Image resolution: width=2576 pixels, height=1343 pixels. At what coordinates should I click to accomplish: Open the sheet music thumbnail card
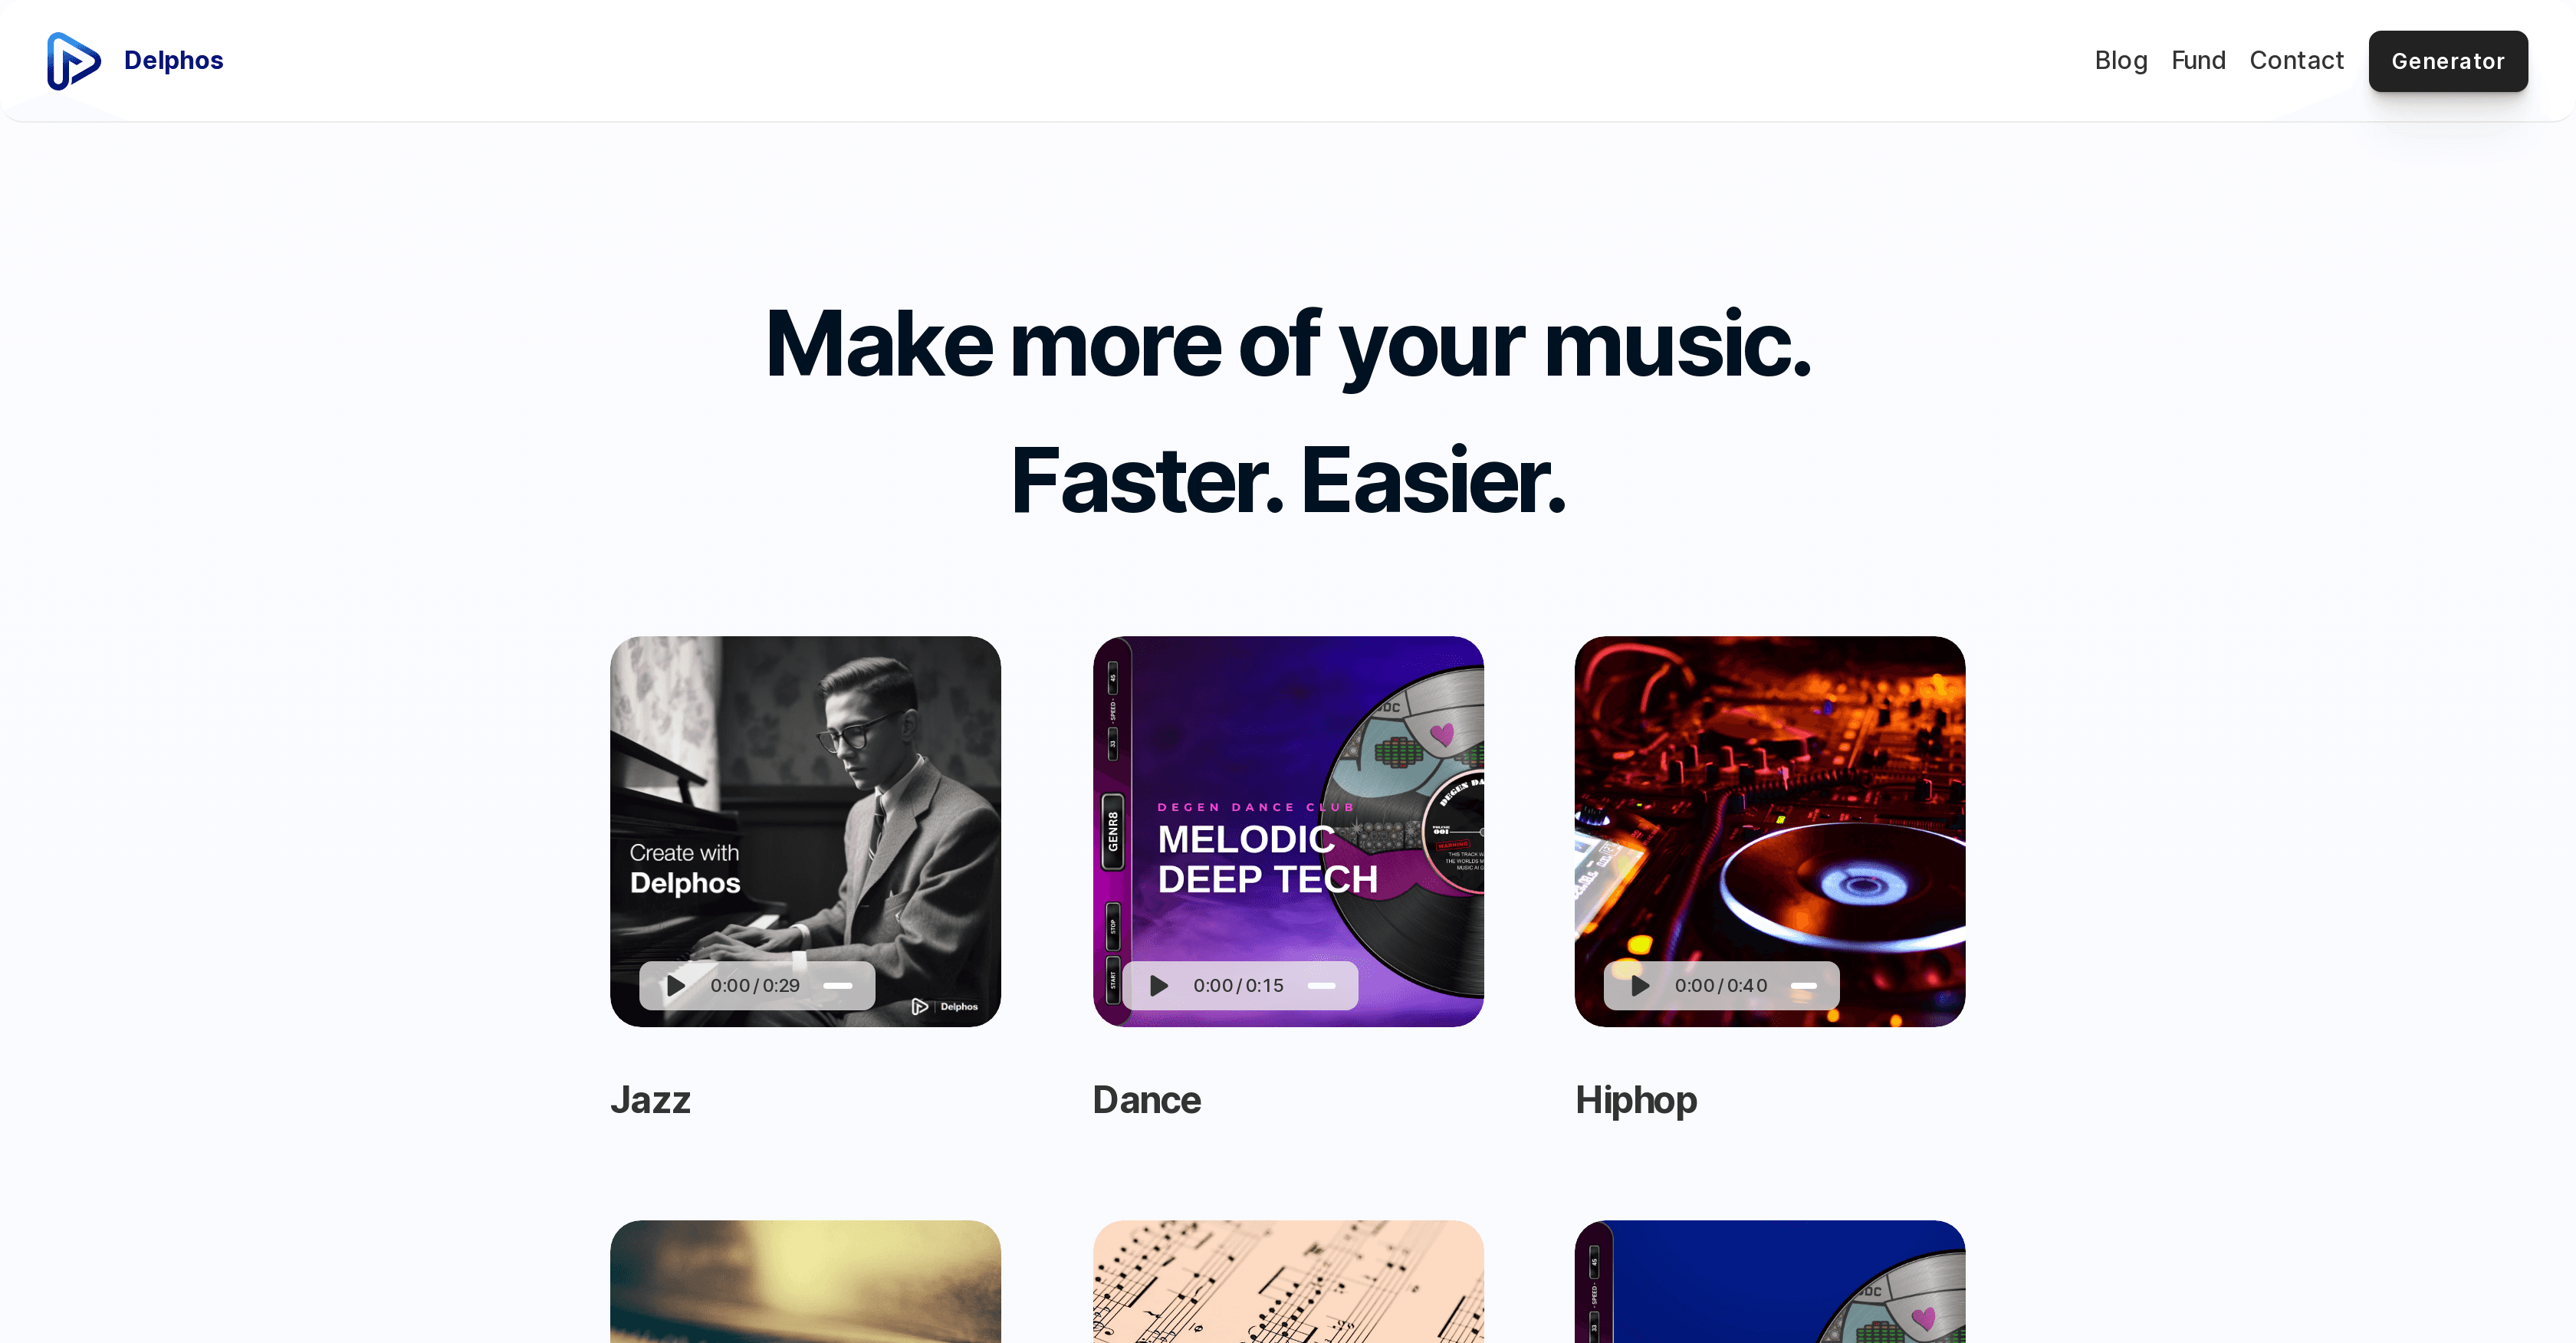pos(1288,1281)
